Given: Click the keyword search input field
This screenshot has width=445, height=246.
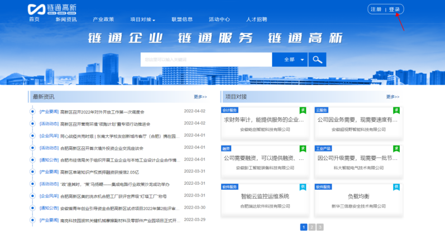Looking at the screenshot, I should (206, 60).
